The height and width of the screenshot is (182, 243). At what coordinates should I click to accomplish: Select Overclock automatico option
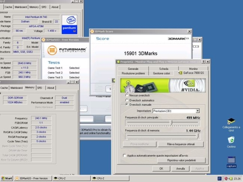click(x=127, y=100)
